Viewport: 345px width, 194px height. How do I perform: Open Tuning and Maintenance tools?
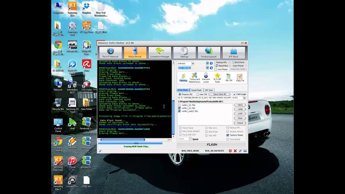[x=194, y=78]
